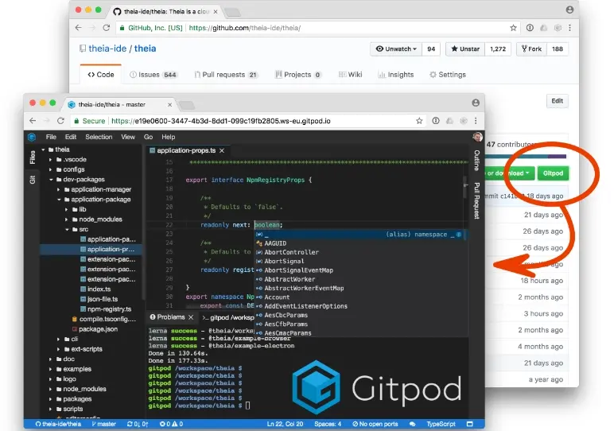Collapse the src folder
The image size is (614, 431).
pyautogui.click(x=67, y=229)
